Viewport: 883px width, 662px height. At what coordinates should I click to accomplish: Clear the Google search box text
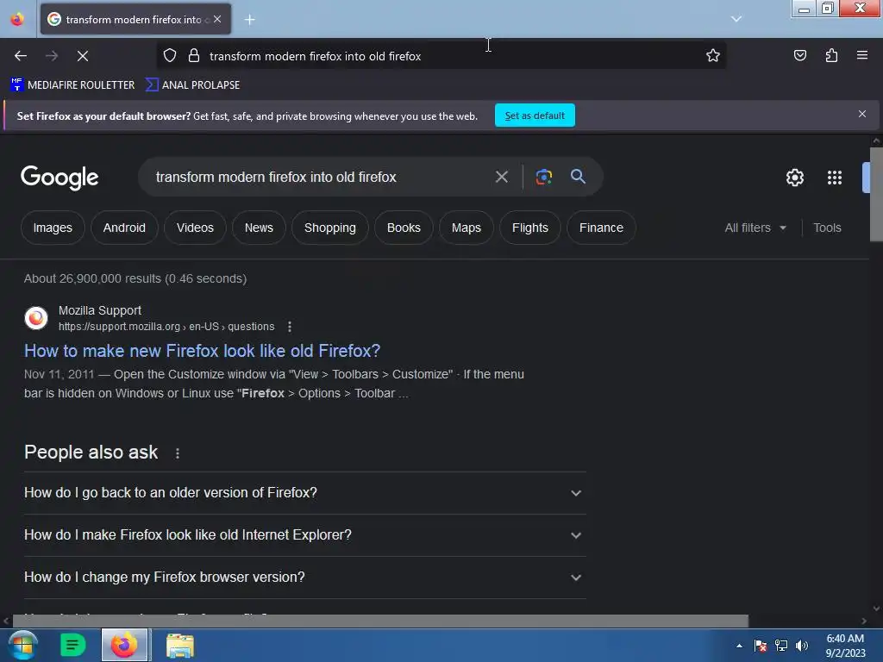(x=501, y=178)
